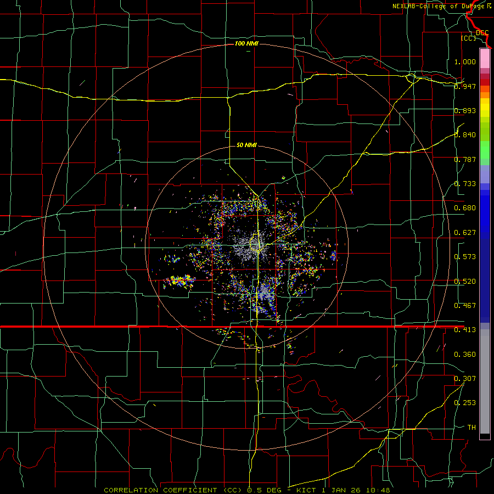494x494 pixels.
Task: Click the 0.893 legend value
Action: click(465, 110)
